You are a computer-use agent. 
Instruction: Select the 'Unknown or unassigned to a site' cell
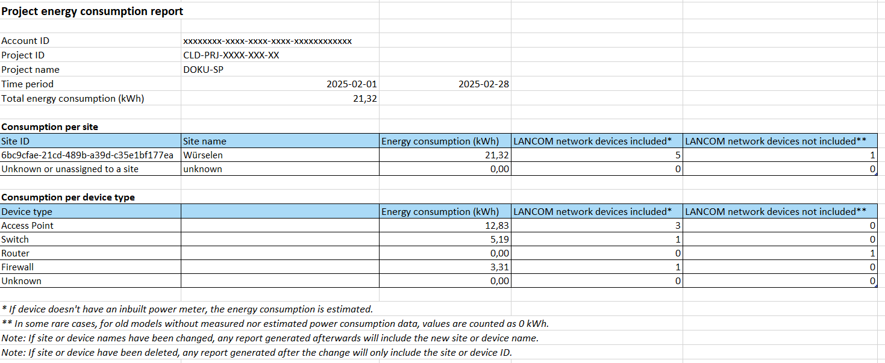click(x=70, y=169)
